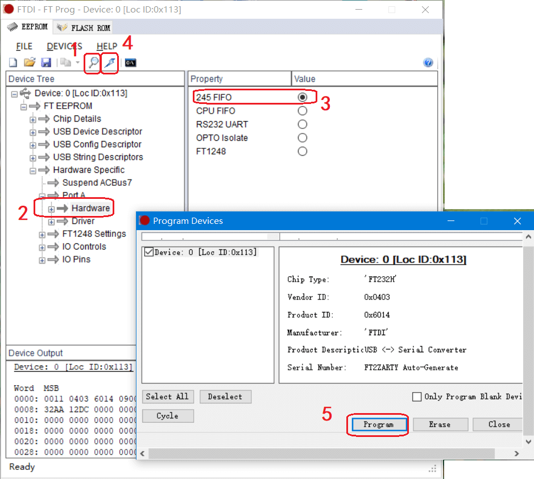Expand the IO Controls node
The width and height of the screenshot is (534, 479).
(x=42, y=248)
